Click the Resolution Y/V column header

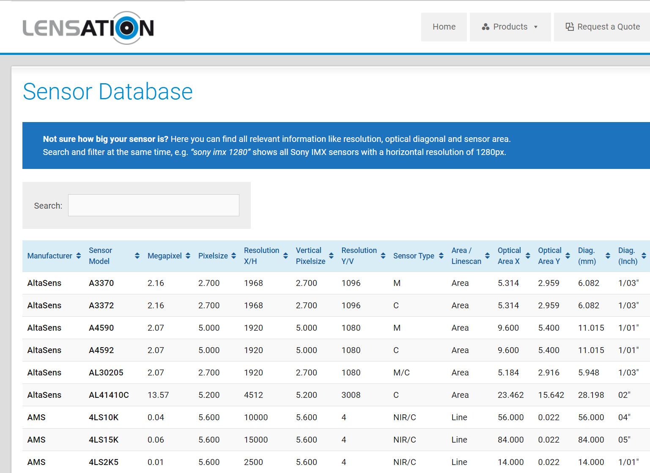pos(359,256)
